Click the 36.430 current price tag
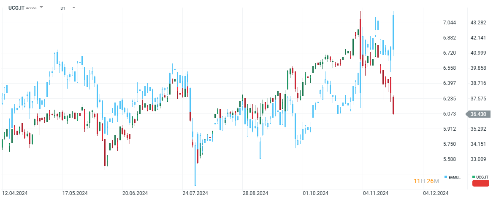Screen dimensions: 496x200 coord(478,114)
